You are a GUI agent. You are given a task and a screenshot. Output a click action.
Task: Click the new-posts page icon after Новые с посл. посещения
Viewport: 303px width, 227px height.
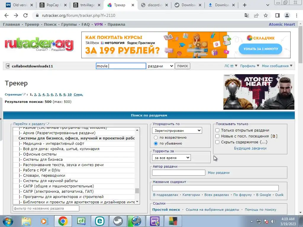click(x=274, y=136)
